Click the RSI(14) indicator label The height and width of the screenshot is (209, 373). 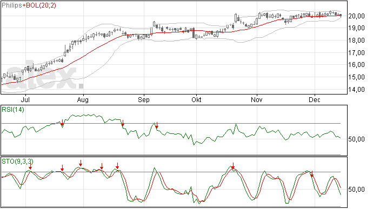[13, 110]
